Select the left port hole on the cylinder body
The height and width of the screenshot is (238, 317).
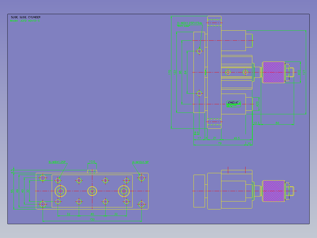pos(228,72)
